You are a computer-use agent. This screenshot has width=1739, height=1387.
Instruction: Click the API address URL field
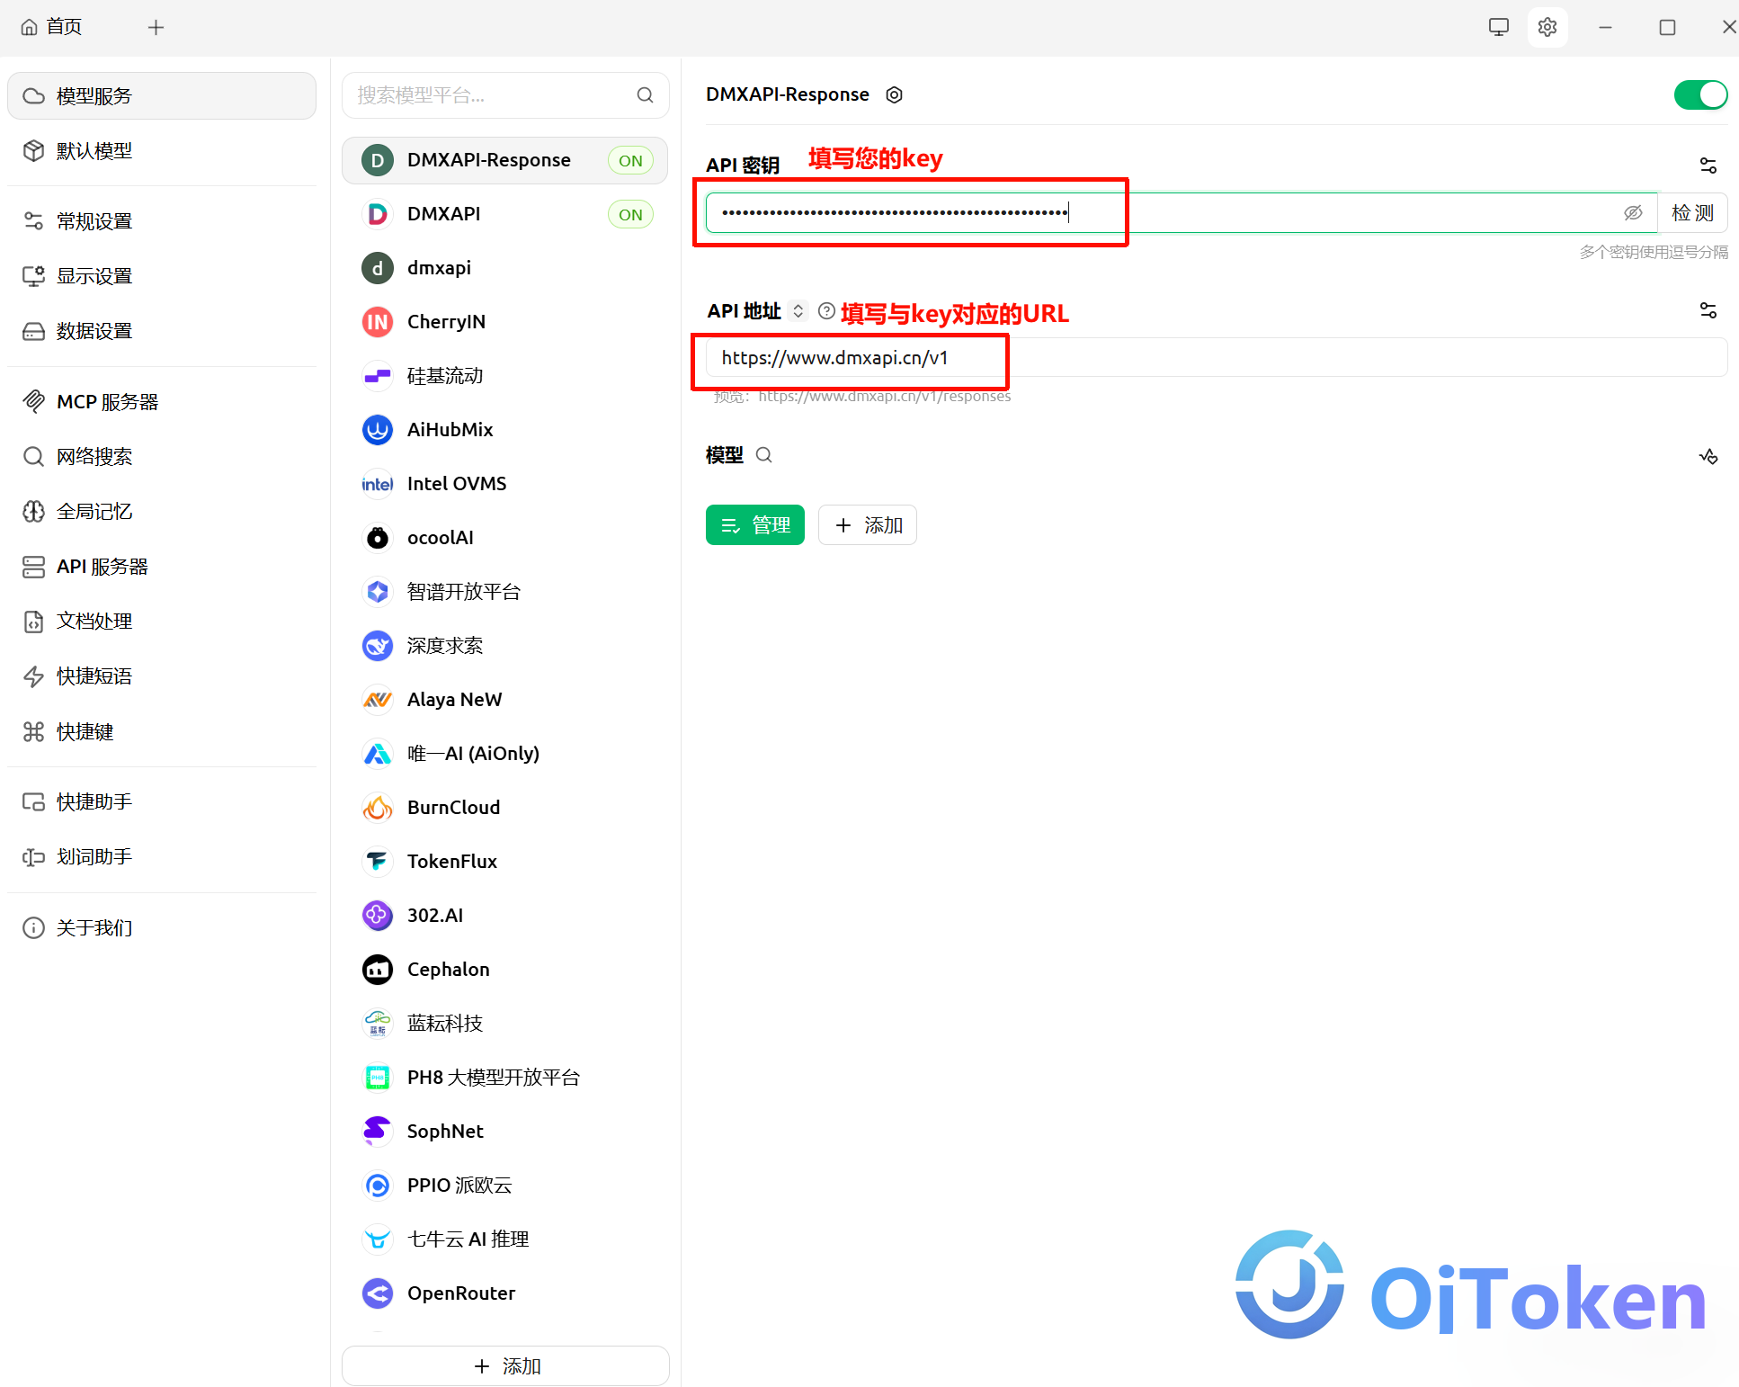(1217, 358)
